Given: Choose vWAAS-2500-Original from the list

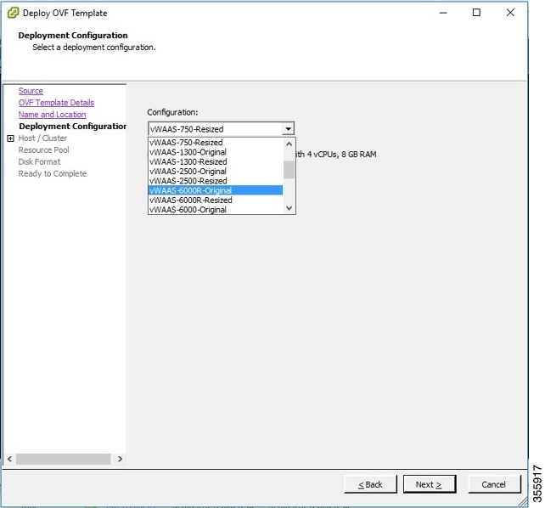Looking at the screenshot, I should (216, 172).
